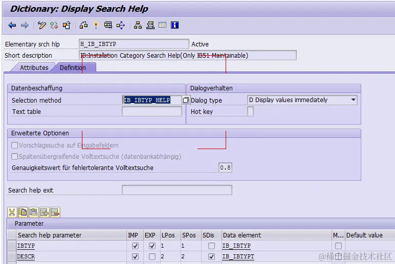Viewport: 395px width, 264px height.
Task: Delete row icon above Parameter table
Action: pos(55,212)
